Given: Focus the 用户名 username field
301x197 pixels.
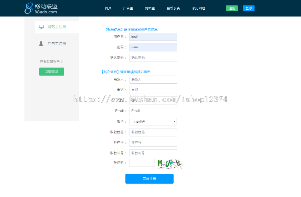Looking at the screenshot, I should [x=153, y=37].
